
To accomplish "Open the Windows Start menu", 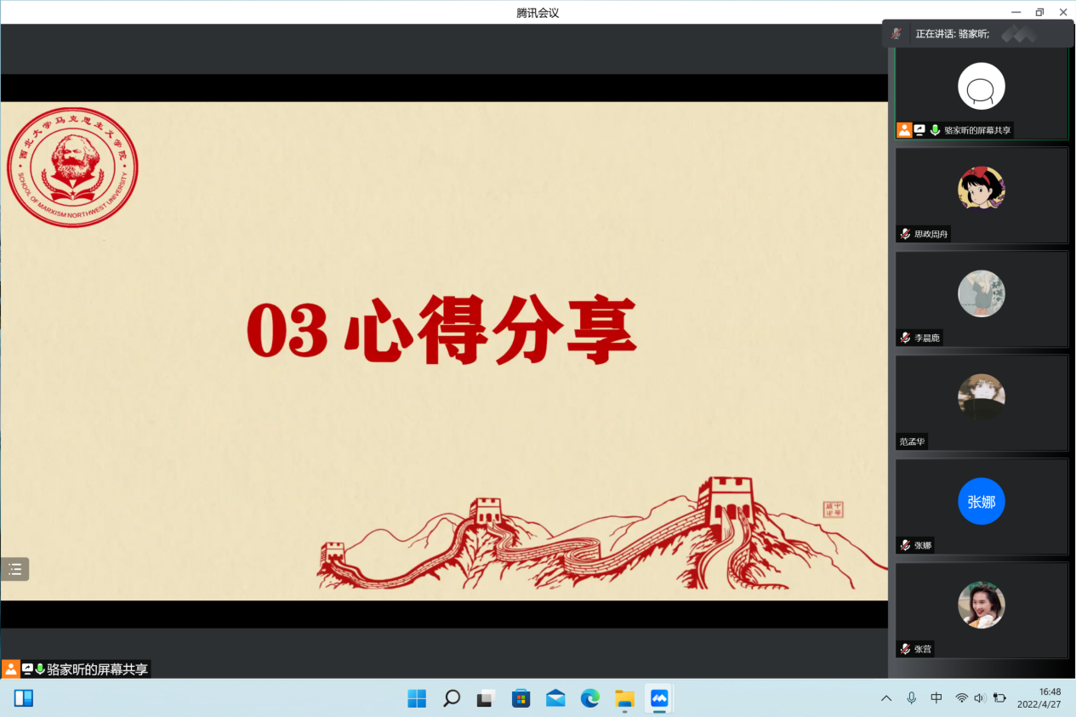I will pos(417,698).
